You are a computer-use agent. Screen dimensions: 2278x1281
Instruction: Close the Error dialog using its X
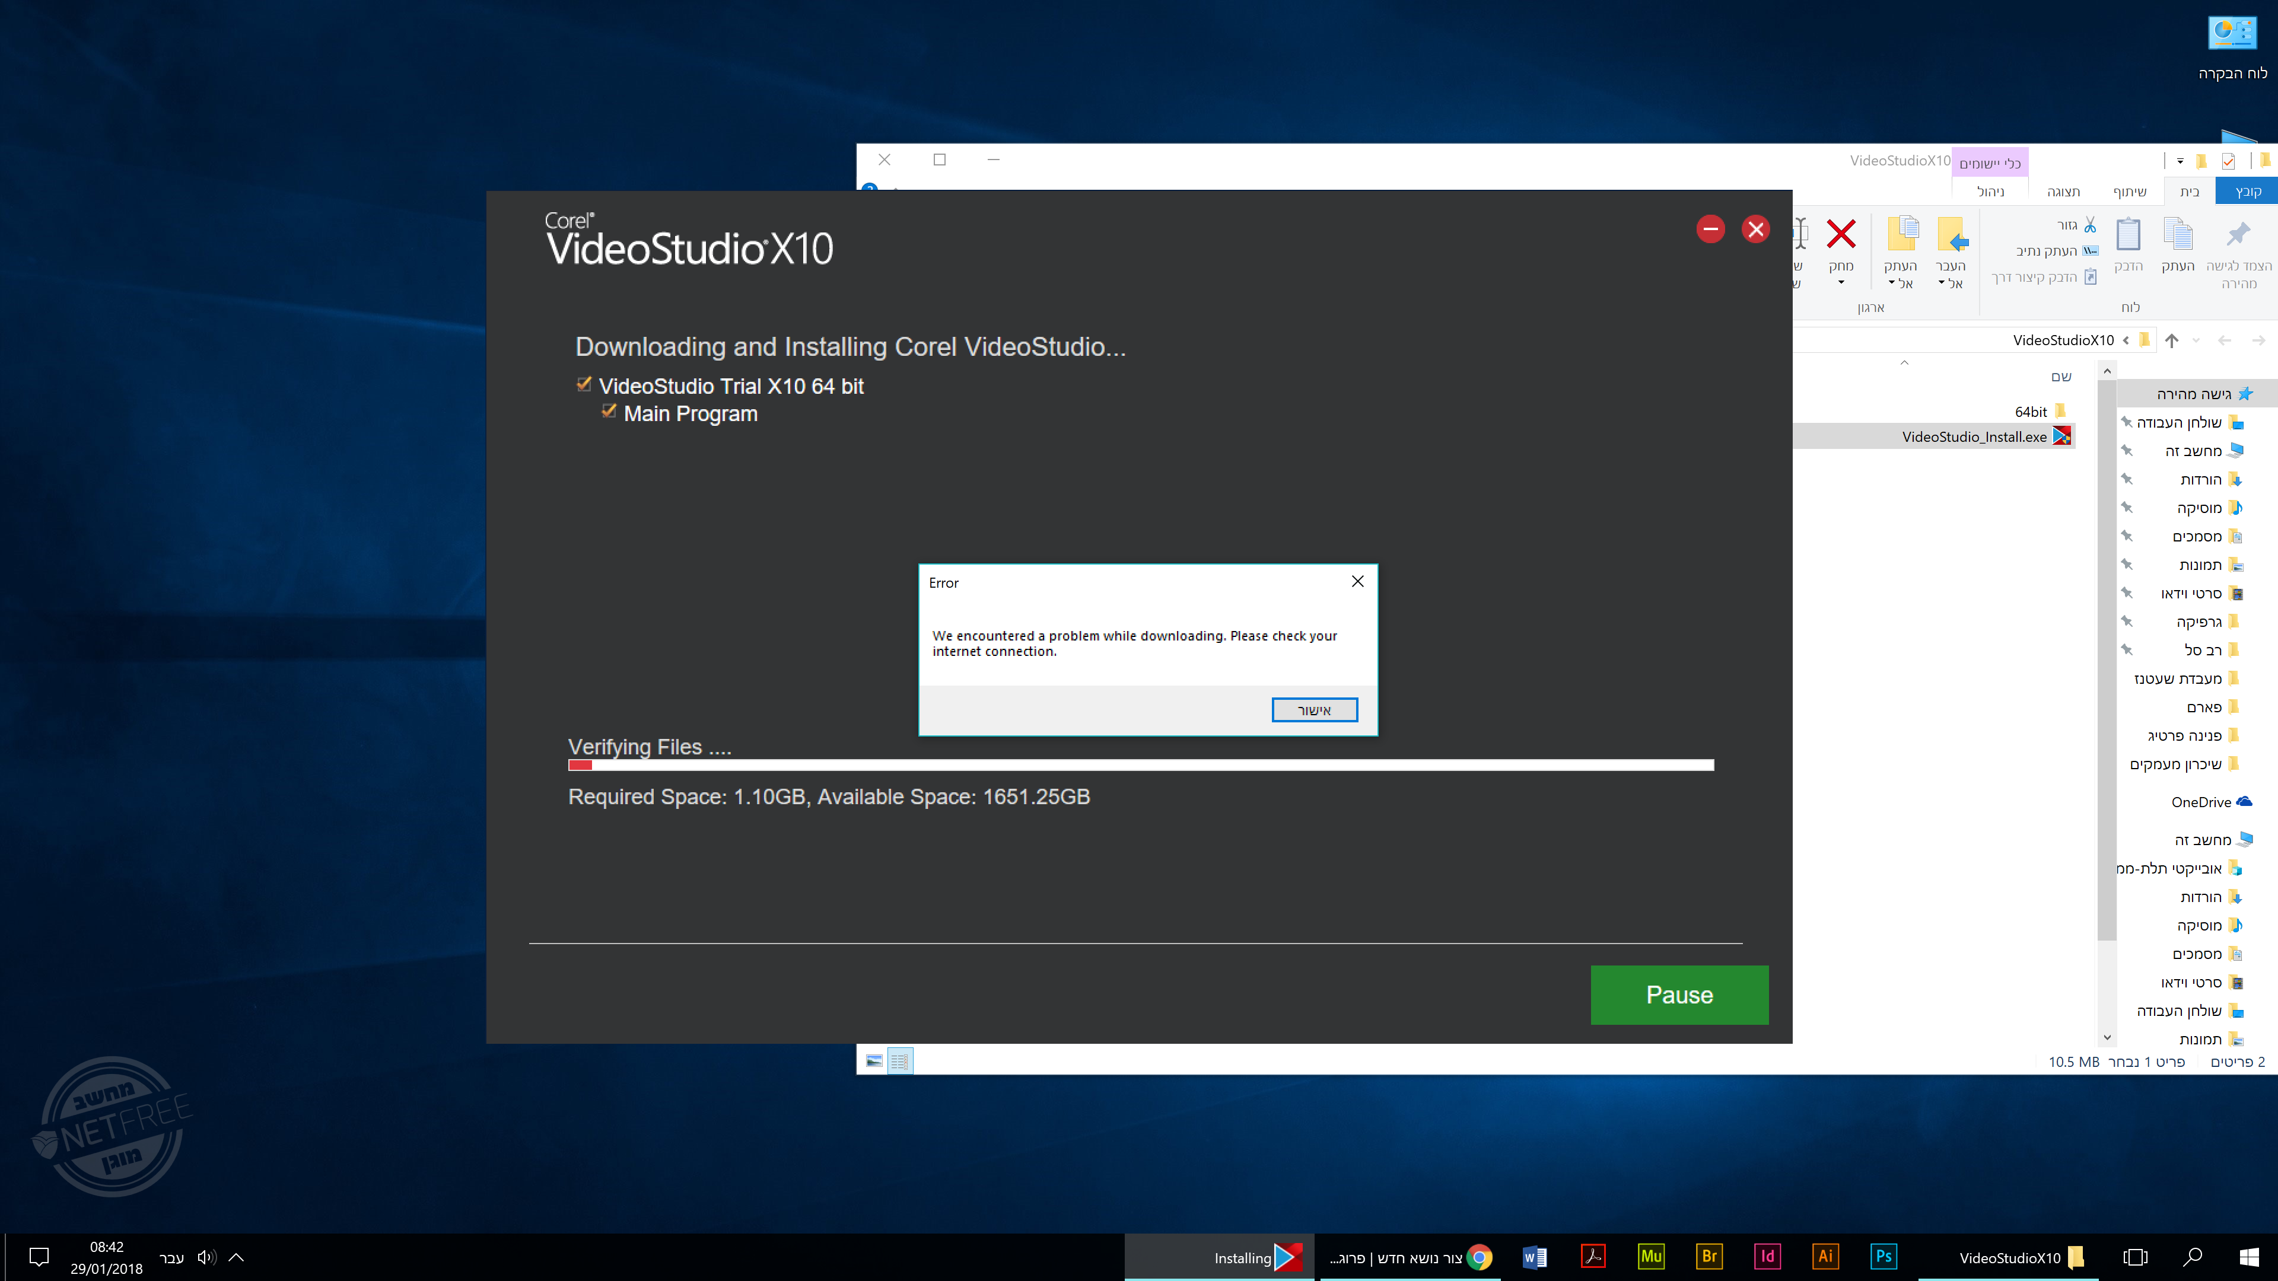pos(1357,582)
